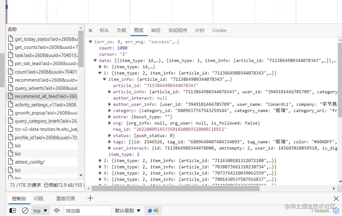Click file icon of recommend_all_feed request

[x=10, y=96]
